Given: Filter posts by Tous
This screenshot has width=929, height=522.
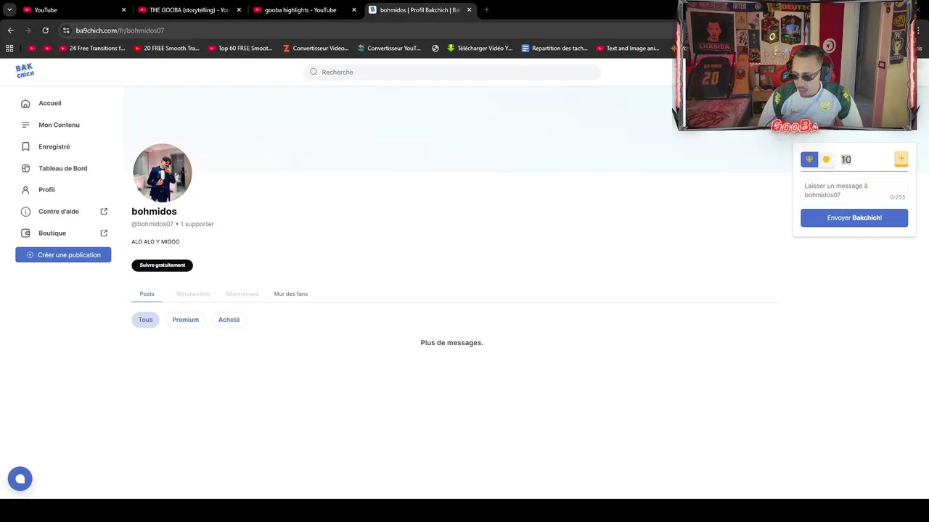Looking at the screenshot, I should tap(146, 320).
